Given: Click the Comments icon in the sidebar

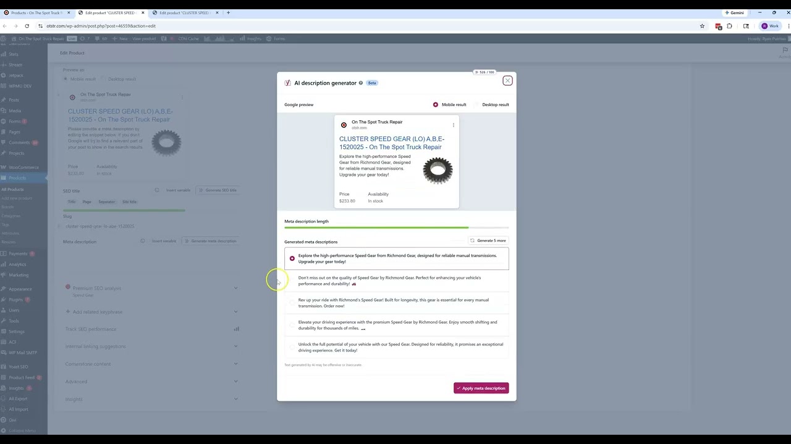Looking at the screenshot, I should (x=4, y=142).
